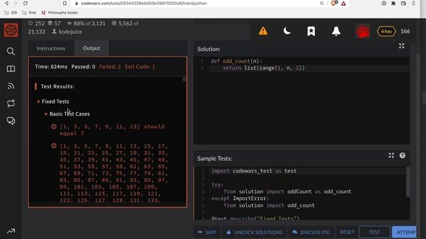Click the SKIP button
The height and width of the screenshot is (239, 426).
pos(207,232)
